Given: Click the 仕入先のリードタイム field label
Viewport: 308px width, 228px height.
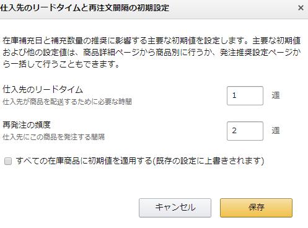Looking at the screenshot, I should pos(43,89).
